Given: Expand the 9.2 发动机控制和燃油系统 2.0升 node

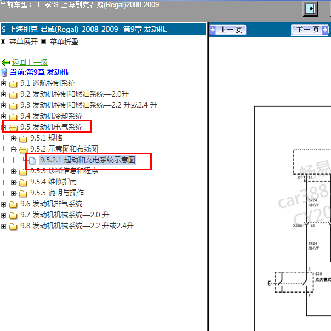Looking at the screenshot, I should point(3,94).
